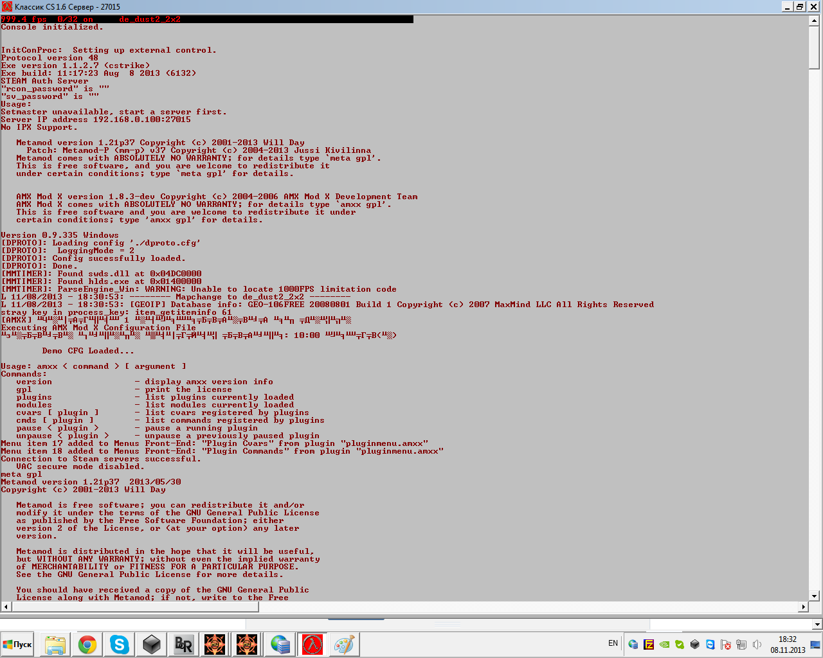Screen dimensions: 823x658
Task: Click 'Usage: amxx < command >' line
Action: click(x=93, y=366)
